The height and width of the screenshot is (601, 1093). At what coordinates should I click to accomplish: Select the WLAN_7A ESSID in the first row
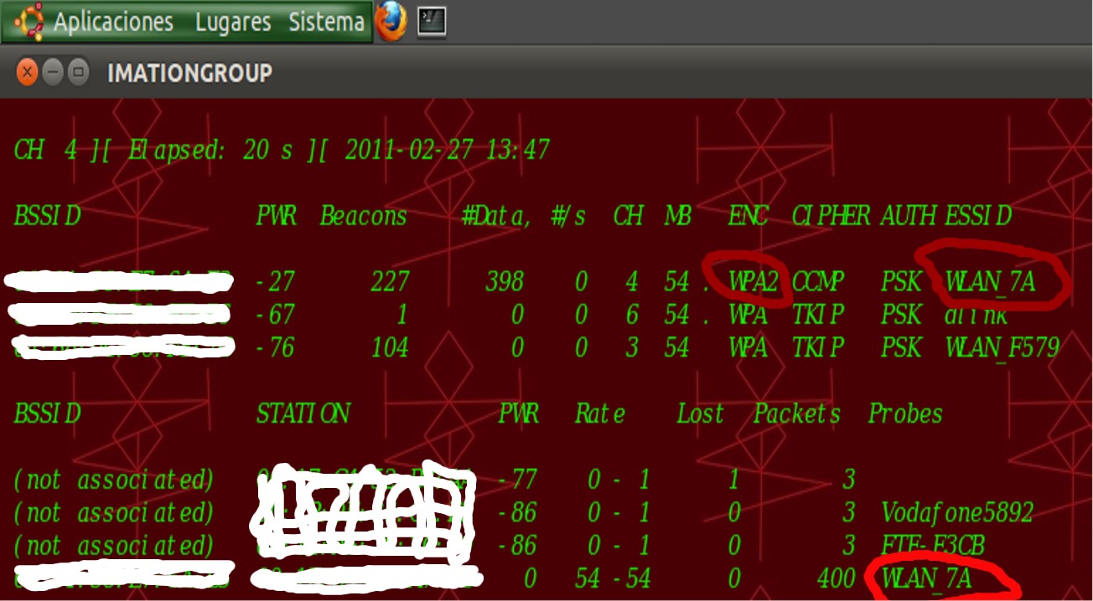pyautogui.click(x=990, y=282)
